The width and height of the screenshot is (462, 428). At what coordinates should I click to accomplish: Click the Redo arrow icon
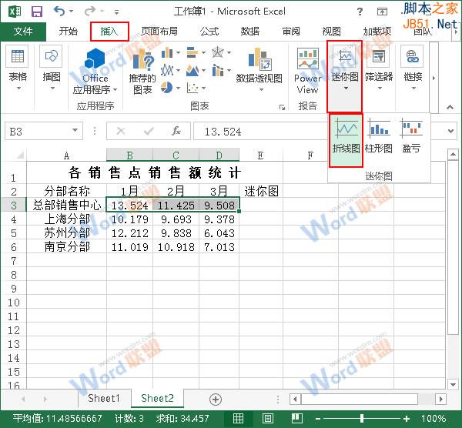(90, 12)
